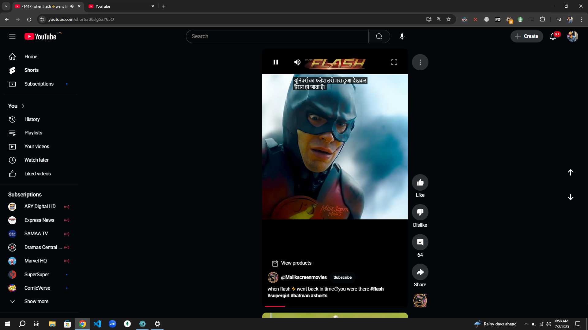Click the YouTube logo
The height and width of the screenshot is (330, 588).
point(40,36)
